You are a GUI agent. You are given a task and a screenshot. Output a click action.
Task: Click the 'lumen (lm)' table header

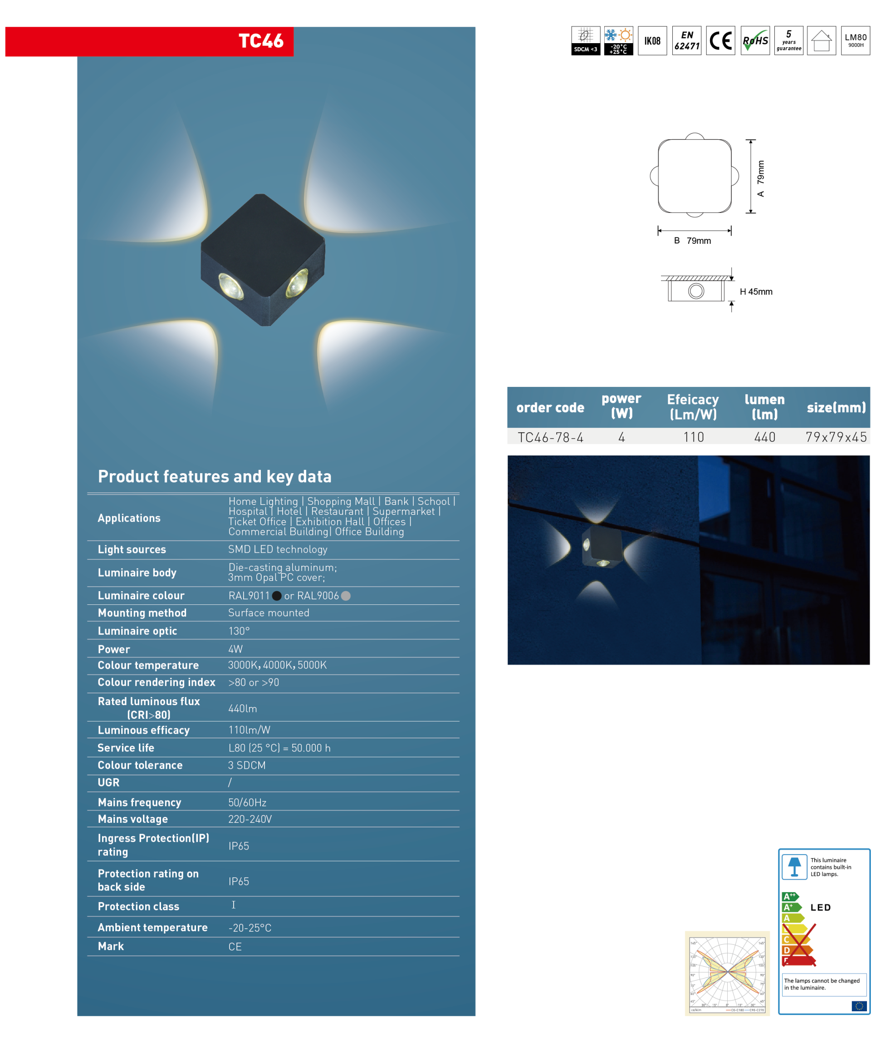tap(764, 407)
